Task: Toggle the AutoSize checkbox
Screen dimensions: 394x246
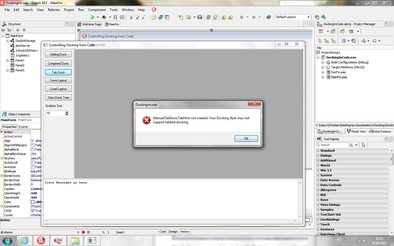Action: pyautogui.click(x=33, y=167)
